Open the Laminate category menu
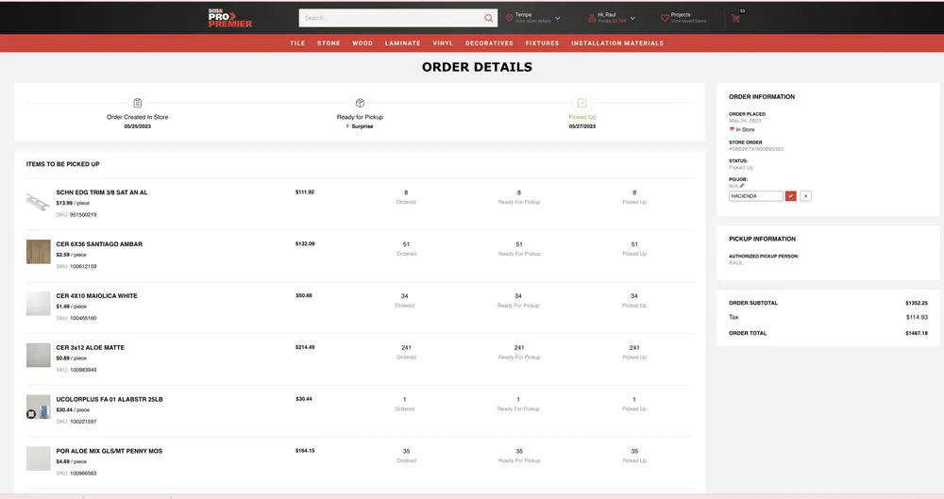The width and height of the screenshot is (944, 499). pyautogui.click(x=403, y=43)
